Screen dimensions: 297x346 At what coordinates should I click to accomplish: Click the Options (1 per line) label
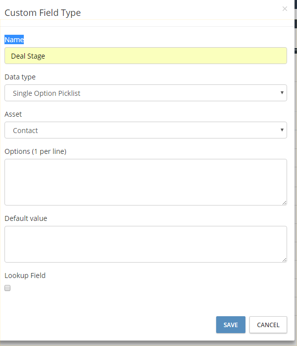(36, 151)
